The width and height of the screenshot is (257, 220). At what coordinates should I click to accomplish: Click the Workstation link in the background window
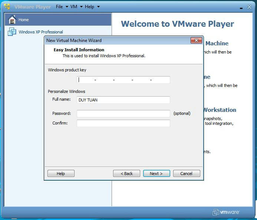tap(220, 110)
